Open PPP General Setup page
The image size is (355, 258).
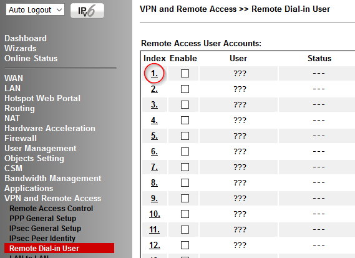(x=43, y=218)
